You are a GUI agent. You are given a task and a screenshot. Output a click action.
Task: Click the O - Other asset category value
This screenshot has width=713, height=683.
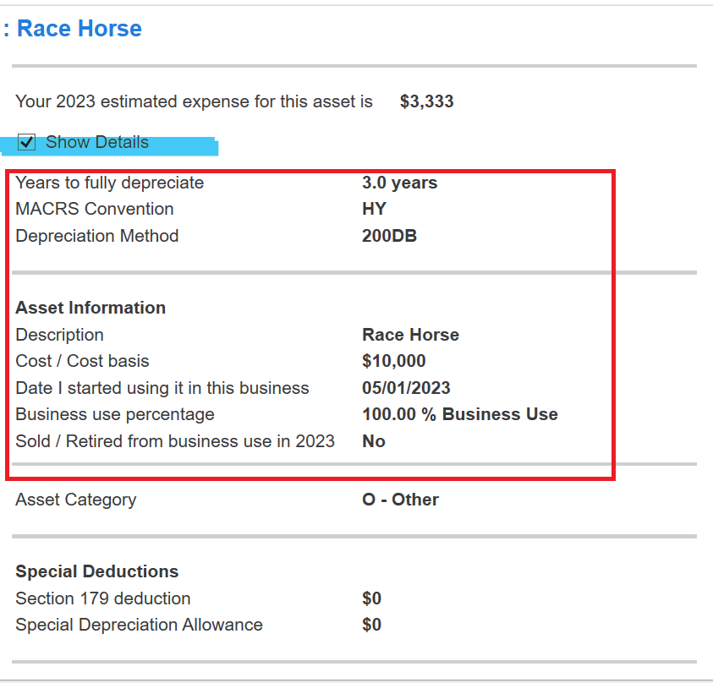tap(400, 500)
